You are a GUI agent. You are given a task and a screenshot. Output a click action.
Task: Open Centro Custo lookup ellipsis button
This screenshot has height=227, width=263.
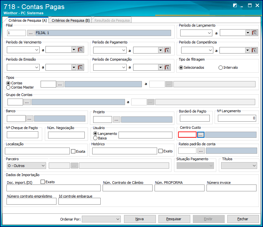pos(201,135)
